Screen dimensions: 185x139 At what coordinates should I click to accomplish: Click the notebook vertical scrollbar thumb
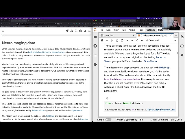pyautogui.click(x=178, y=53)
